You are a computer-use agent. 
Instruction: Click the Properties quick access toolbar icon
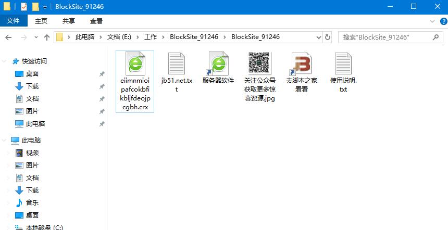pyautogui.click(x=24, y=7)
